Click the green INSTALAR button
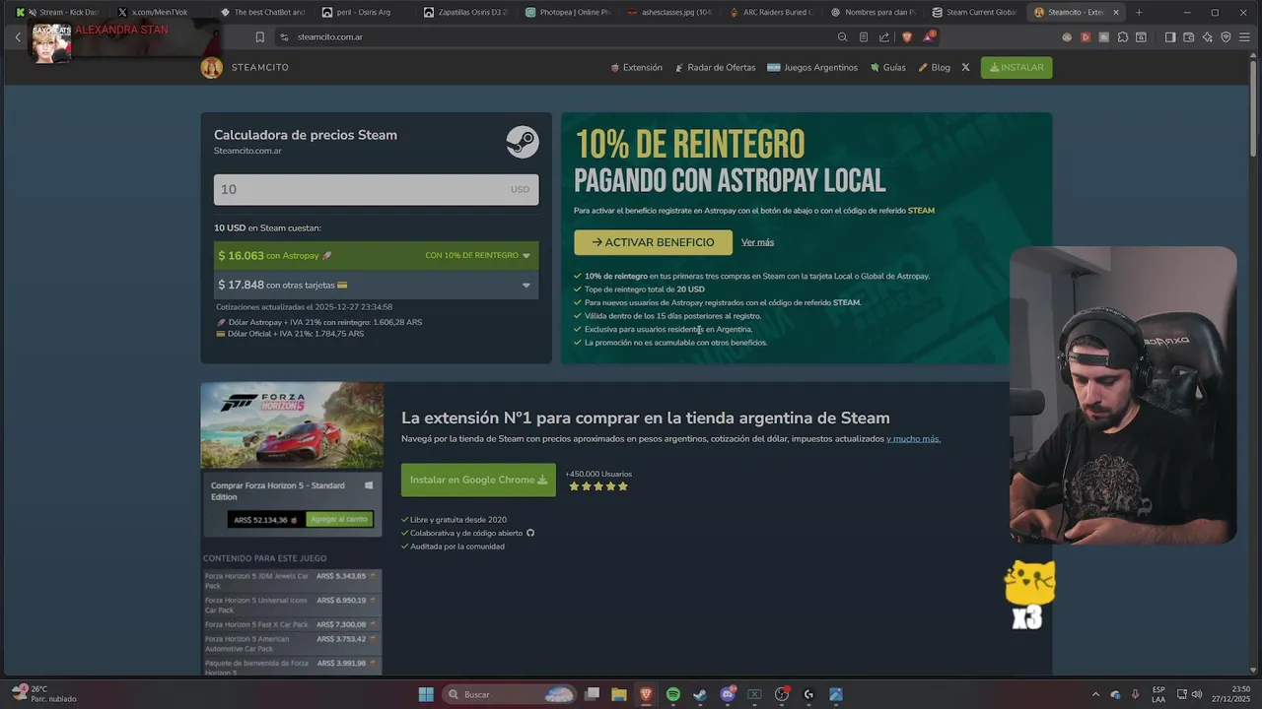1262x709 pixels. coord(1017,68)
